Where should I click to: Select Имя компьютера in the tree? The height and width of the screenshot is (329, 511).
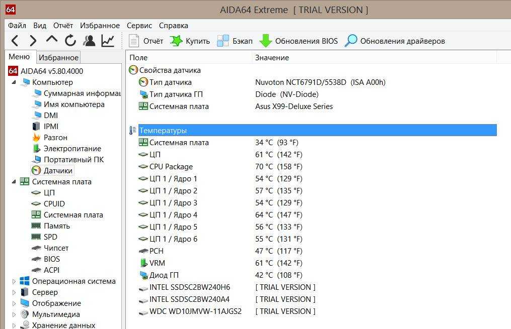click(x=69, y=104)
